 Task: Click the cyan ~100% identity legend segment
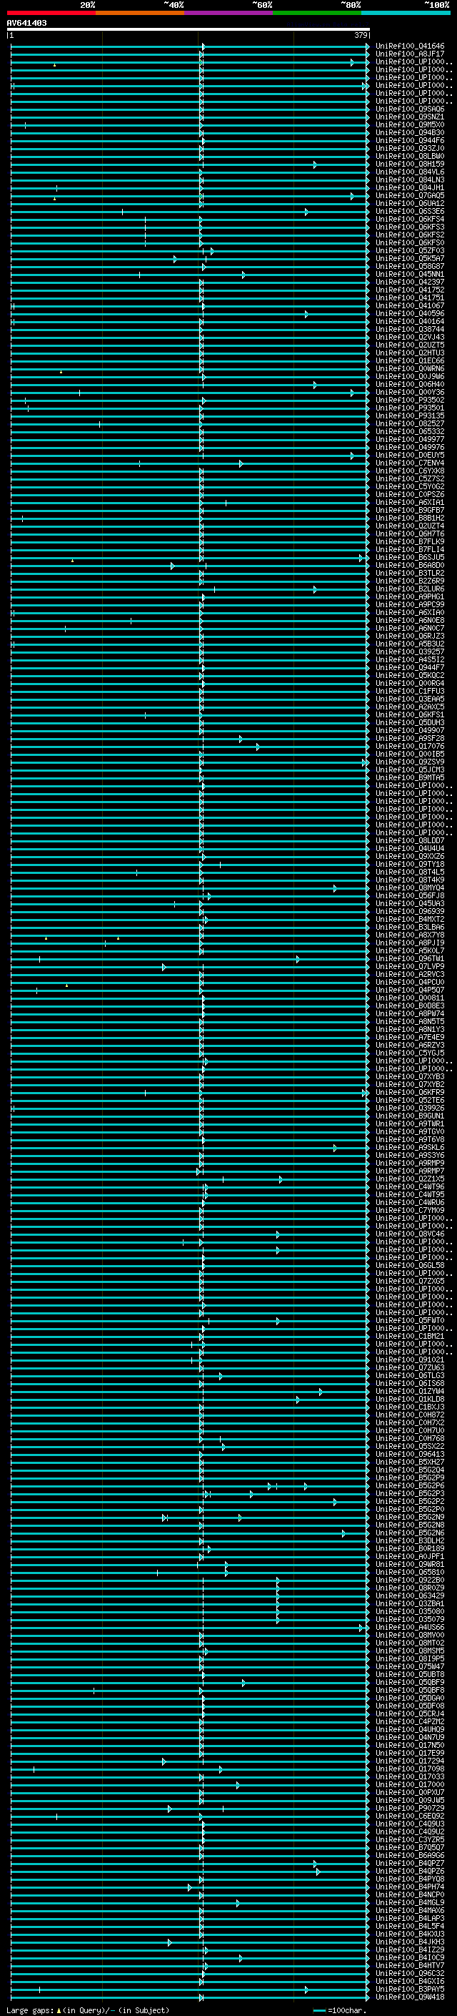tap(406, 14)
